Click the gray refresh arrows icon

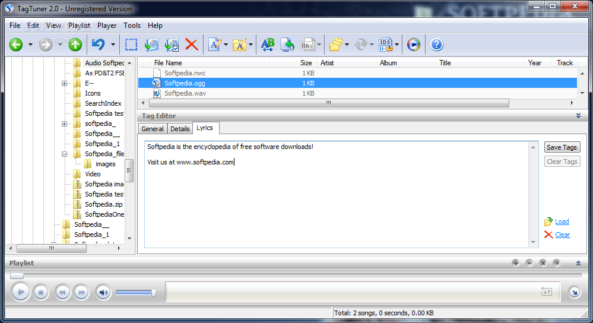[x=361, y=45]
